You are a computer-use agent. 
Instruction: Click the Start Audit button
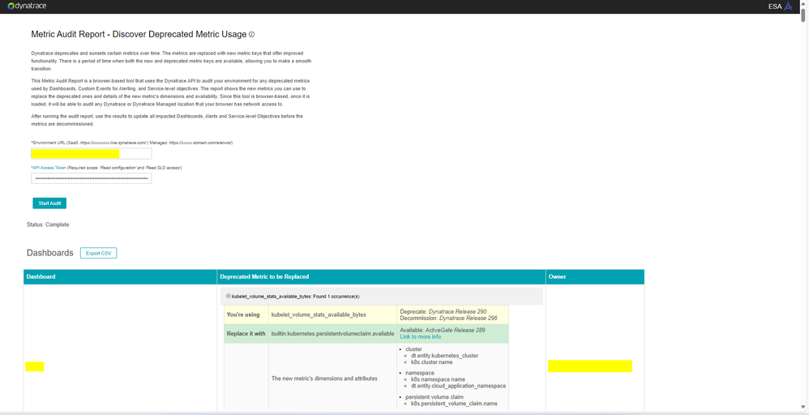tap(49, 203)
